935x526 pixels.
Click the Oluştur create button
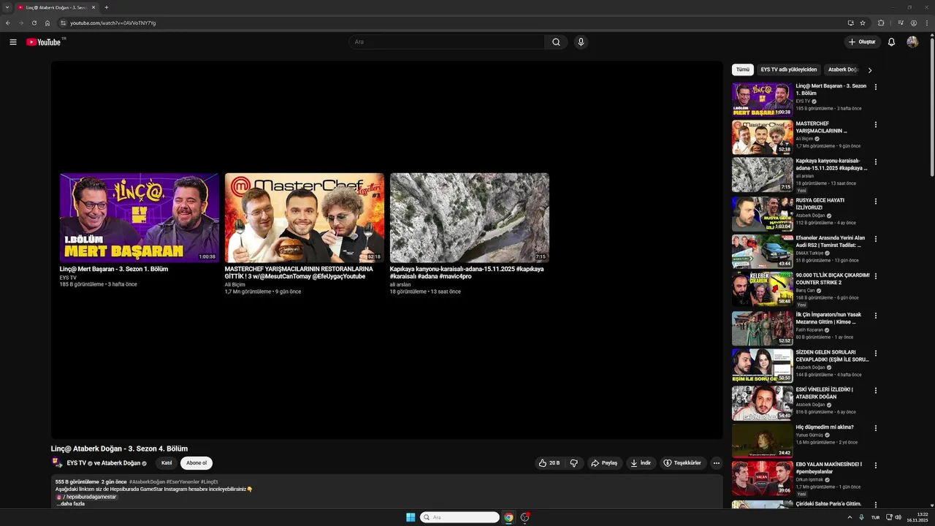click(863, 42)
